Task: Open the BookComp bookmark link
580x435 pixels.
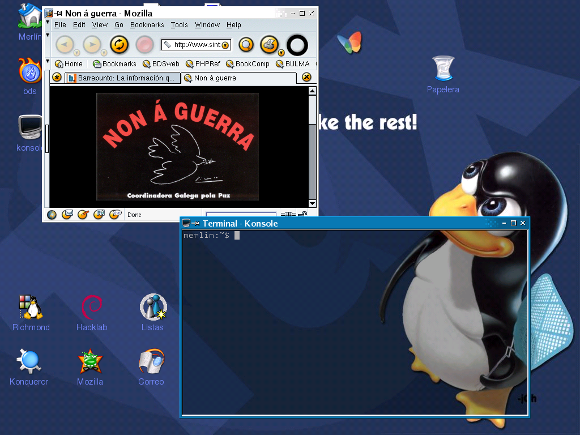Action: click(248, 64)
